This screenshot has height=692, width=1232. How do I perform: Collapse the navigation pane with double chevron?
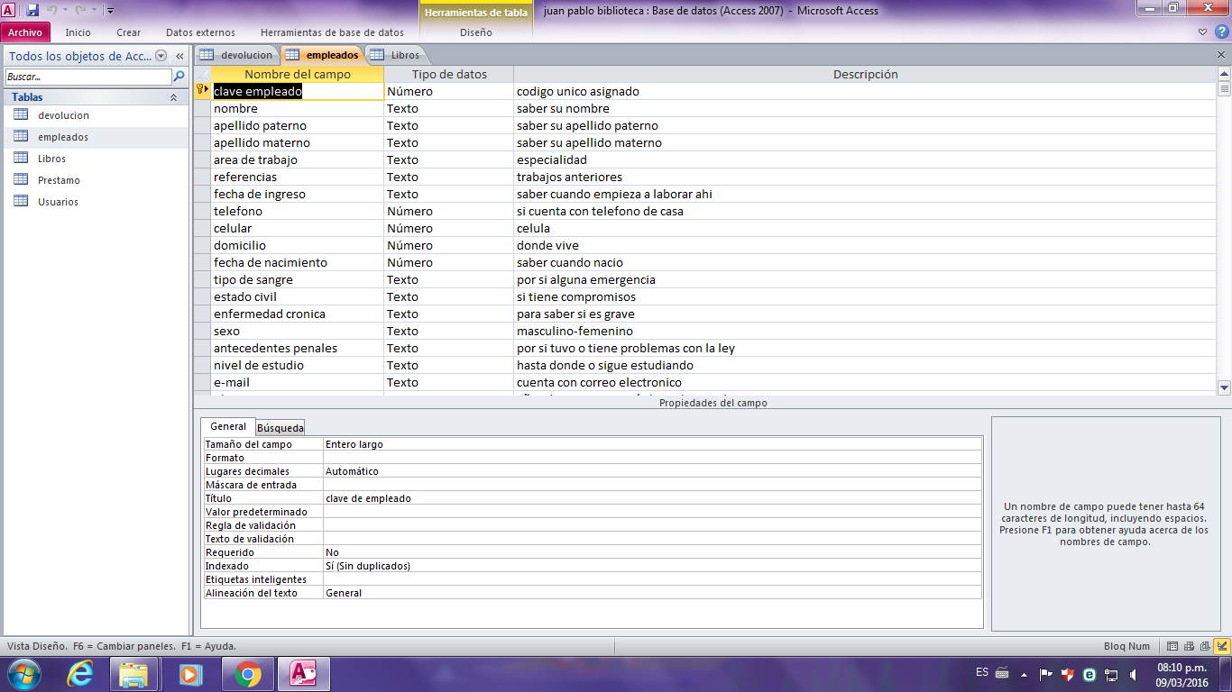tap(179, 56)
